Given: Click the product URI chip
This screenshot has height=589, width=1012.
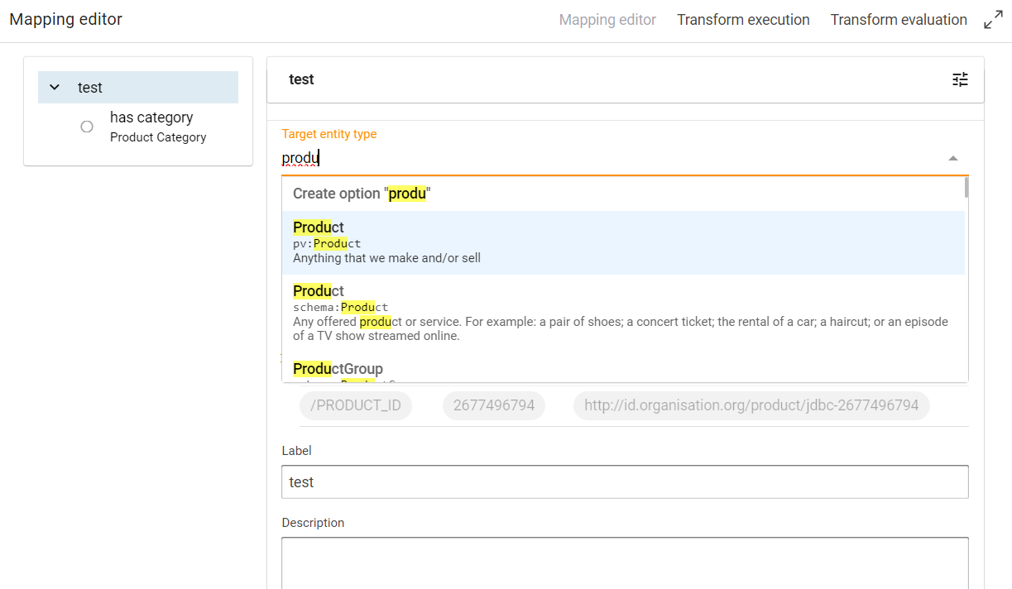Looking at the screenshot, I should tap(751, 406).
